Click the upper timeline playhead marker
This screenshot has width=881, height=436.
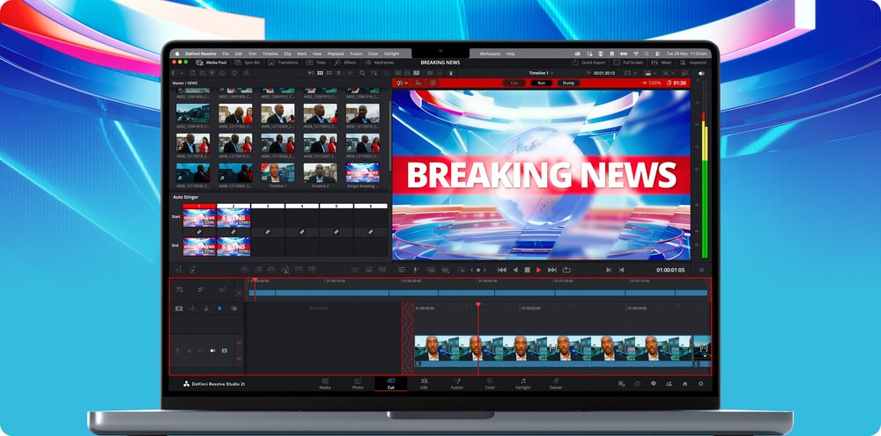pos(255,280)
